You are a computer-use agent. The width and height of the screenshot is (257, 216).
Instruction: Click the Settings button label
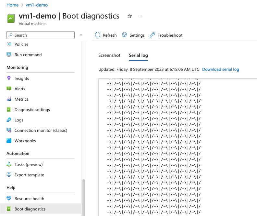click(137, 35)
